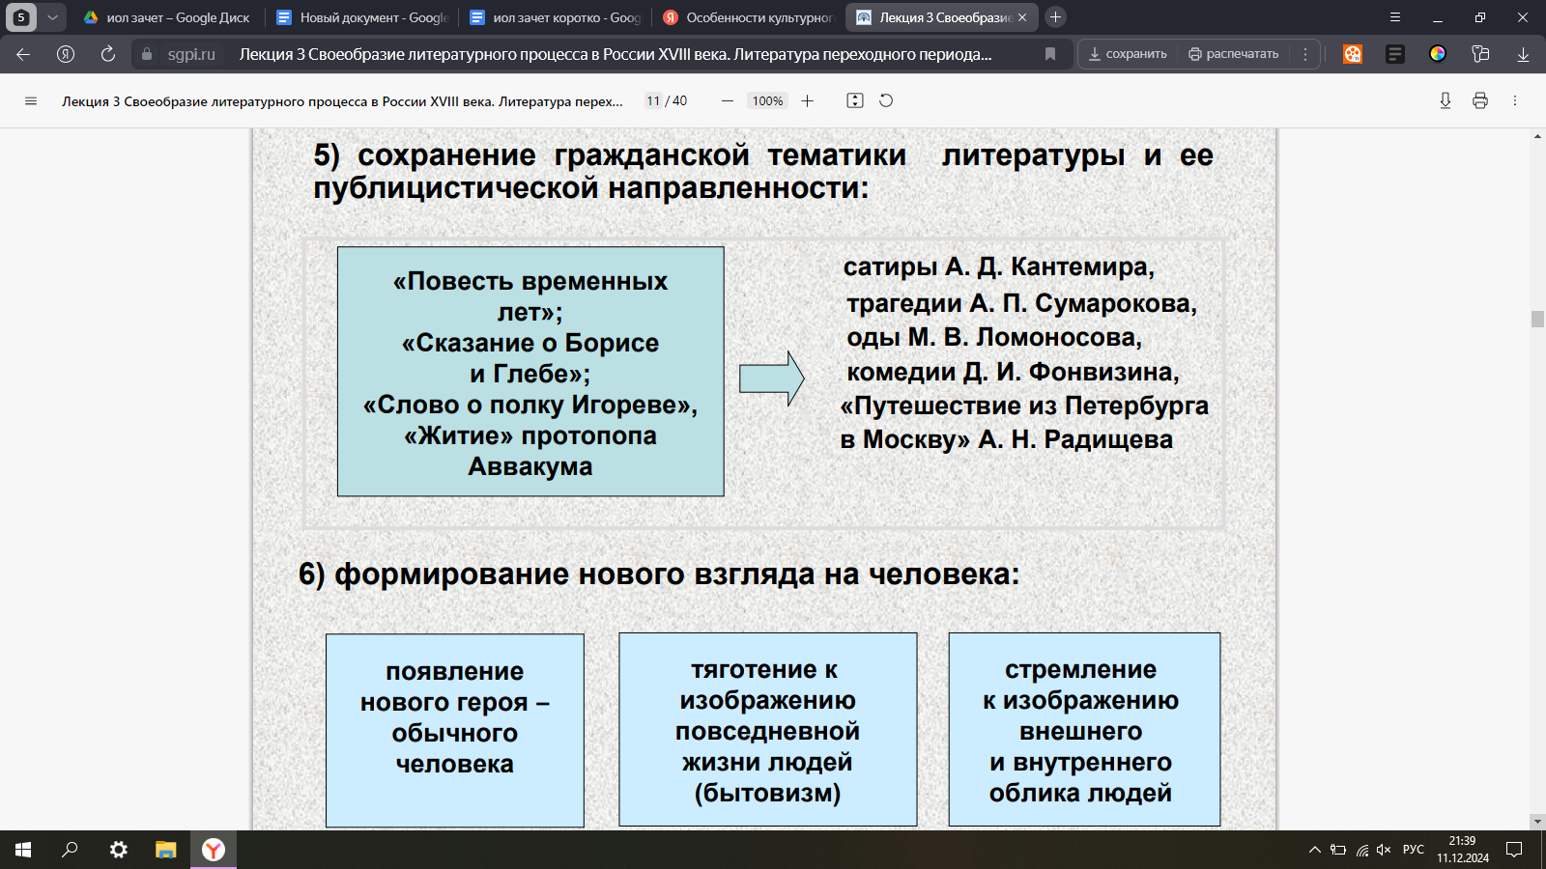Open Settings from the taskbar

pyautogui.click(x=118, y=850)
